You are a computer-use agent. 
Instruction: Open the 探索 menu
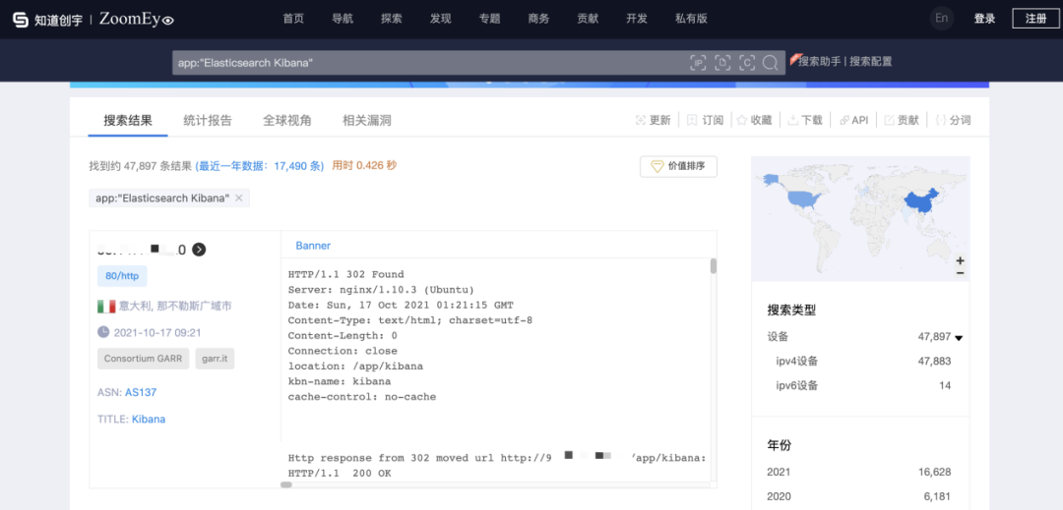[x=391, y=19]
